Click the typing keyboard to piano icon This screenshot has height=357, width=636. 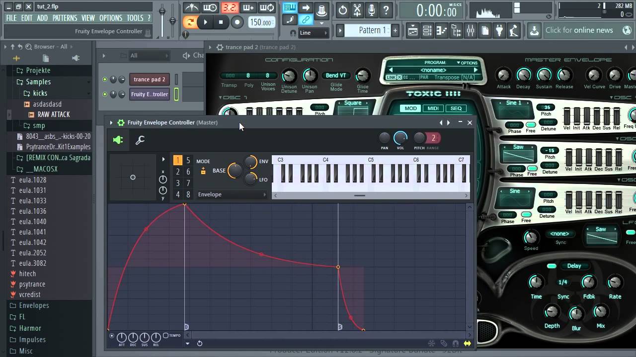pos(289,7)
